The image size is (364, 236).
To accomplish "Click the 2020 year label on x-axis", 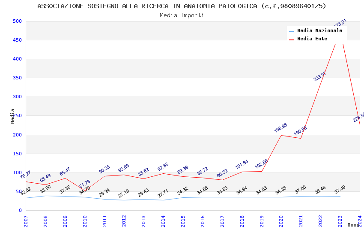I will coord(281,221).
